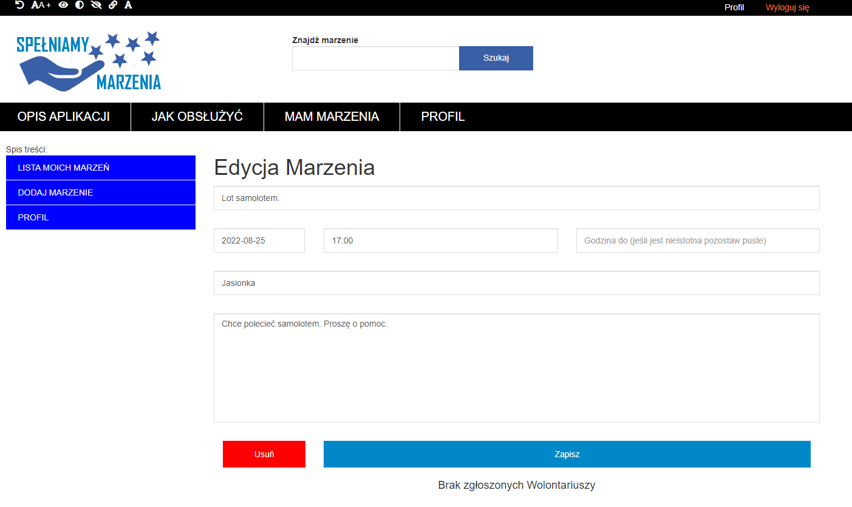
Task: Click the chain link highlight icon
Action: (112, 5)
